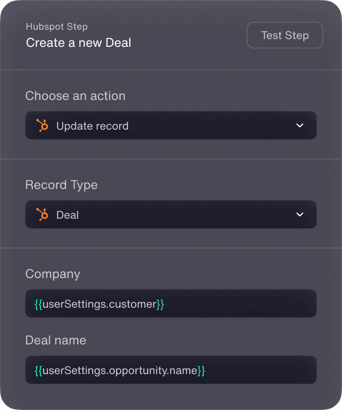Select the "Create a new Deal" step title
This screenshot has height=410, width=342.
pos(78,43)
